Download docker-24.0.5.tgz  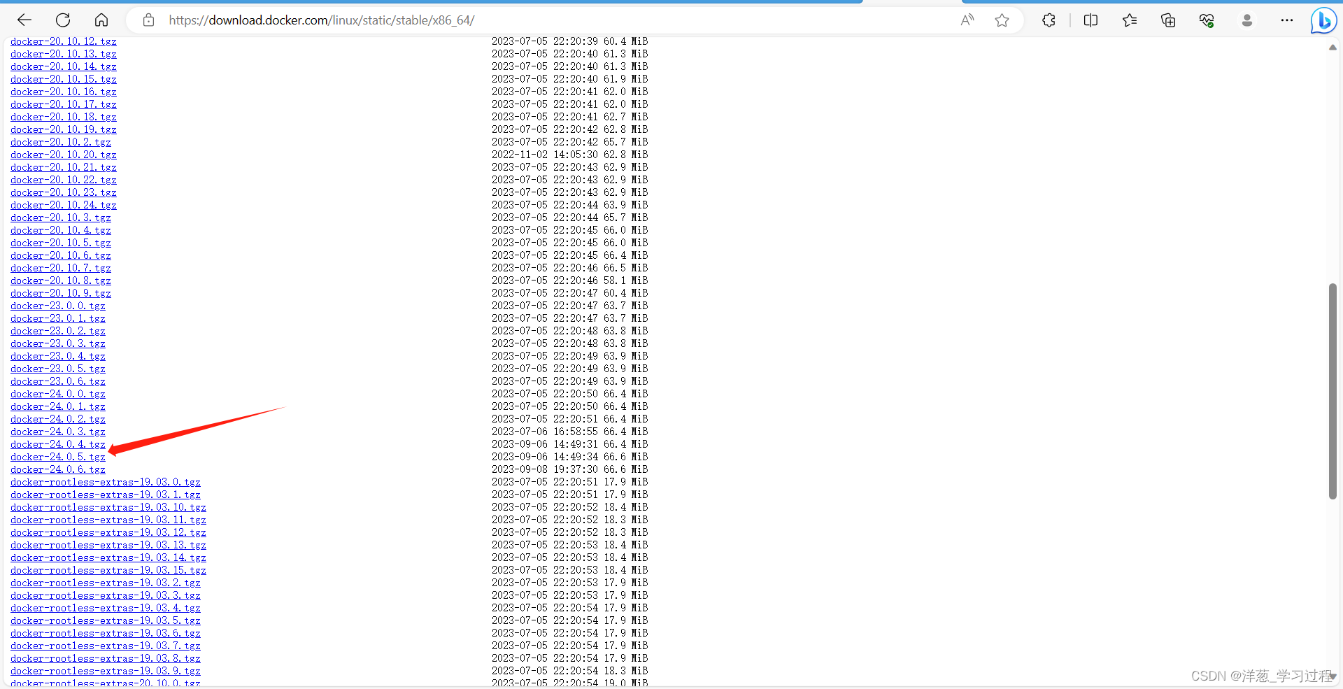pyautogui.click(x=58, y=457)
